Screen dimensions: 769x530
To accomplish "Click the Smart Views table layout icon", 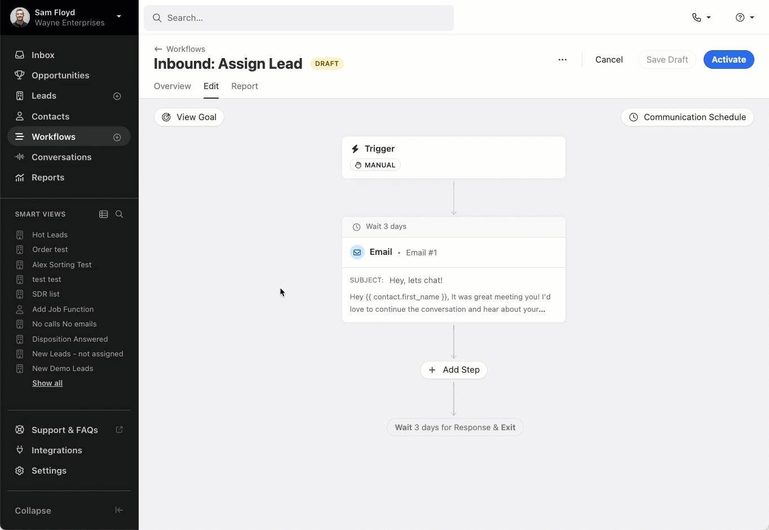I will [x=104, y=214].
